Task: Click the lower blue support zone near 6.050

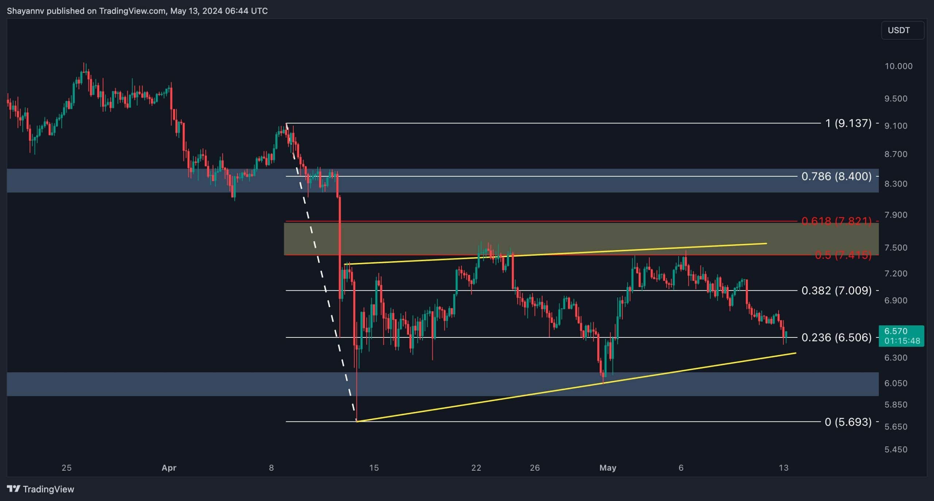Action: (443, 384)
